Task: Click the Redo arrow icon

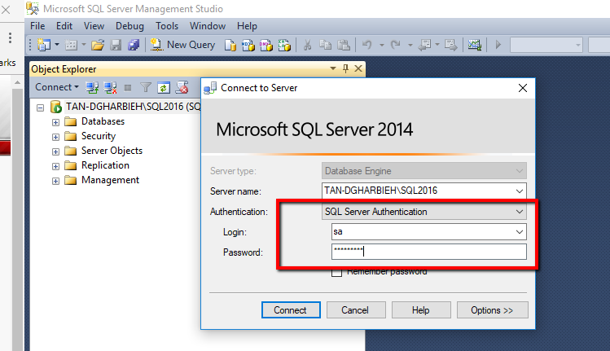Action: pyautogui.click(x=395, y=45)
